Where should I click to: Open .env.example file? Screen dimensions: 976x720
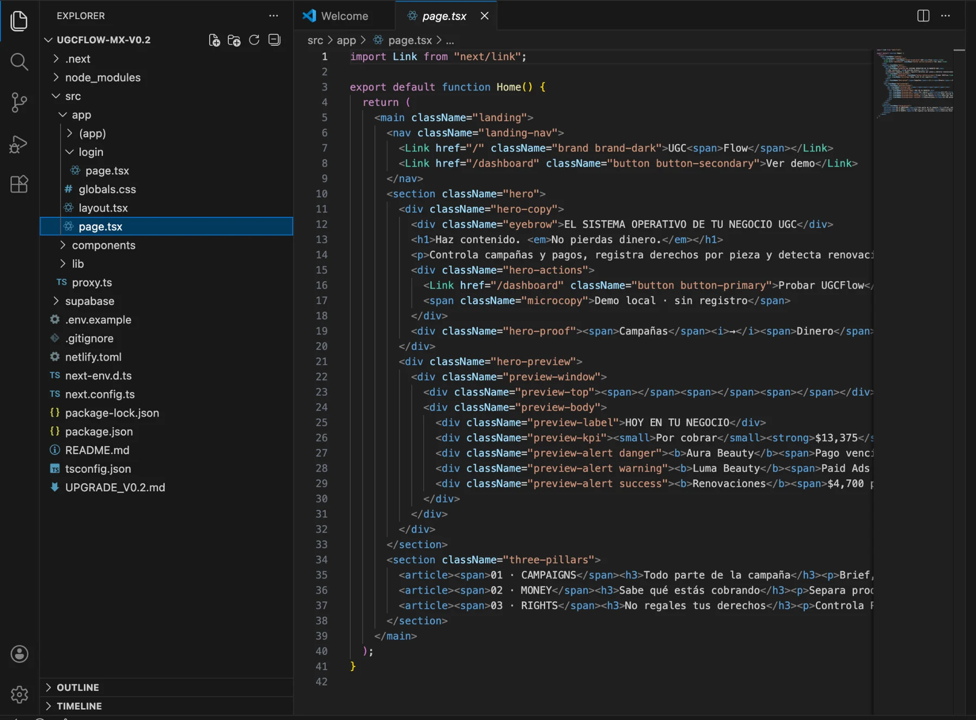[166, 320]
